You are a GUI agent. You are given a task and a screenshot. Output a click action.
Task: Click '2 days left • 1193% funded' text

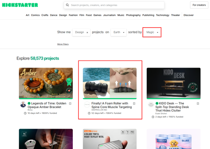click(169, 117)
